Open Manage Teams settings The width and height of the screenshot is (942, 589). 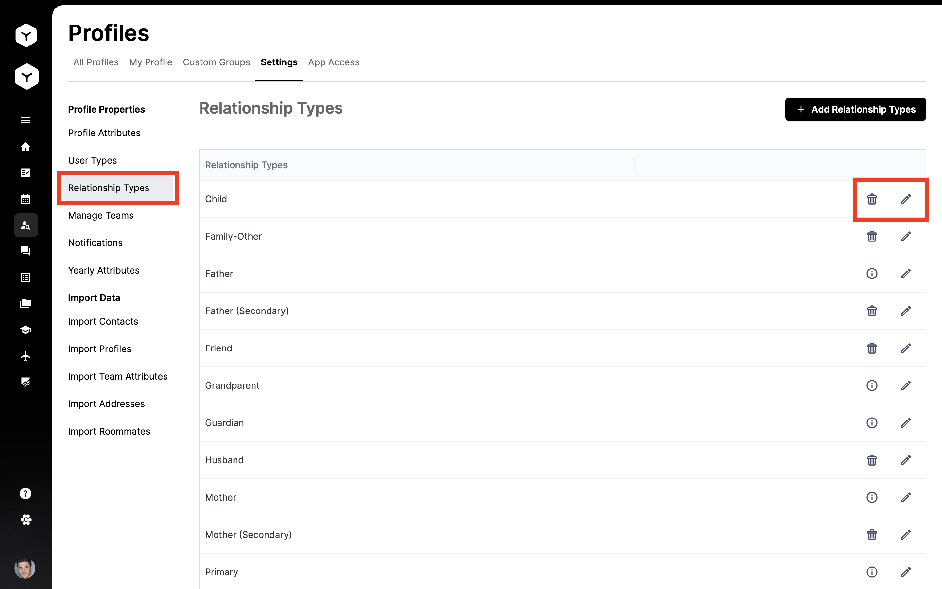click(x=101, y=215)
